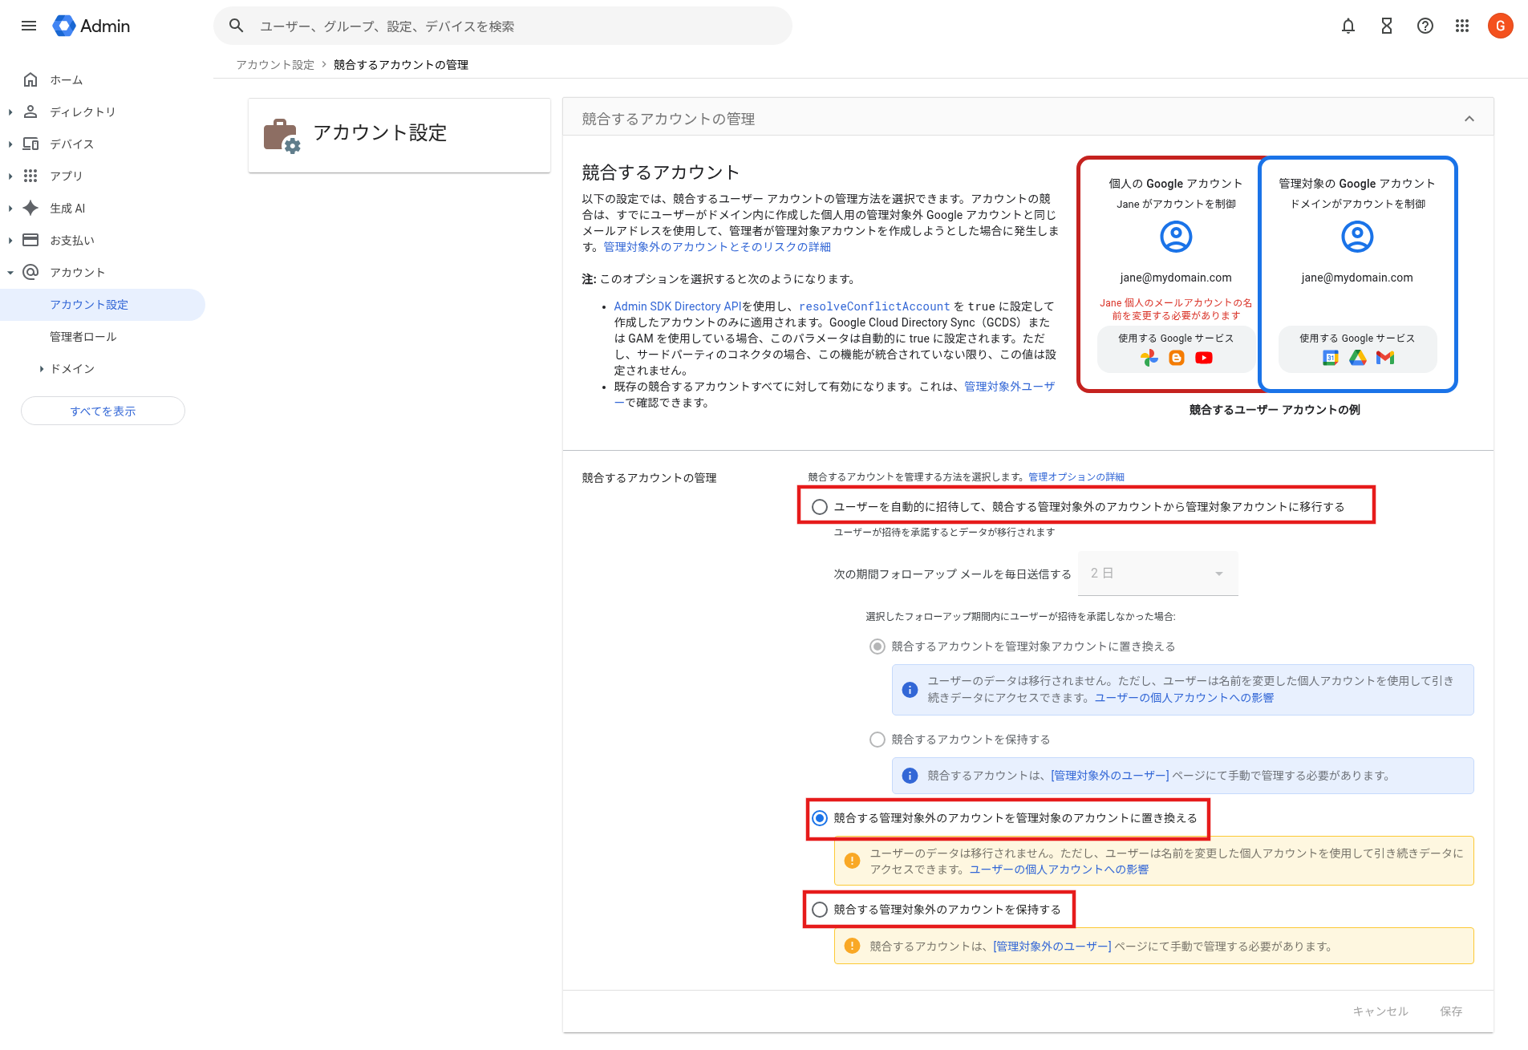Open the 管理オプションの詳細 link
1528x1050 pixels.
point(1076,476)
